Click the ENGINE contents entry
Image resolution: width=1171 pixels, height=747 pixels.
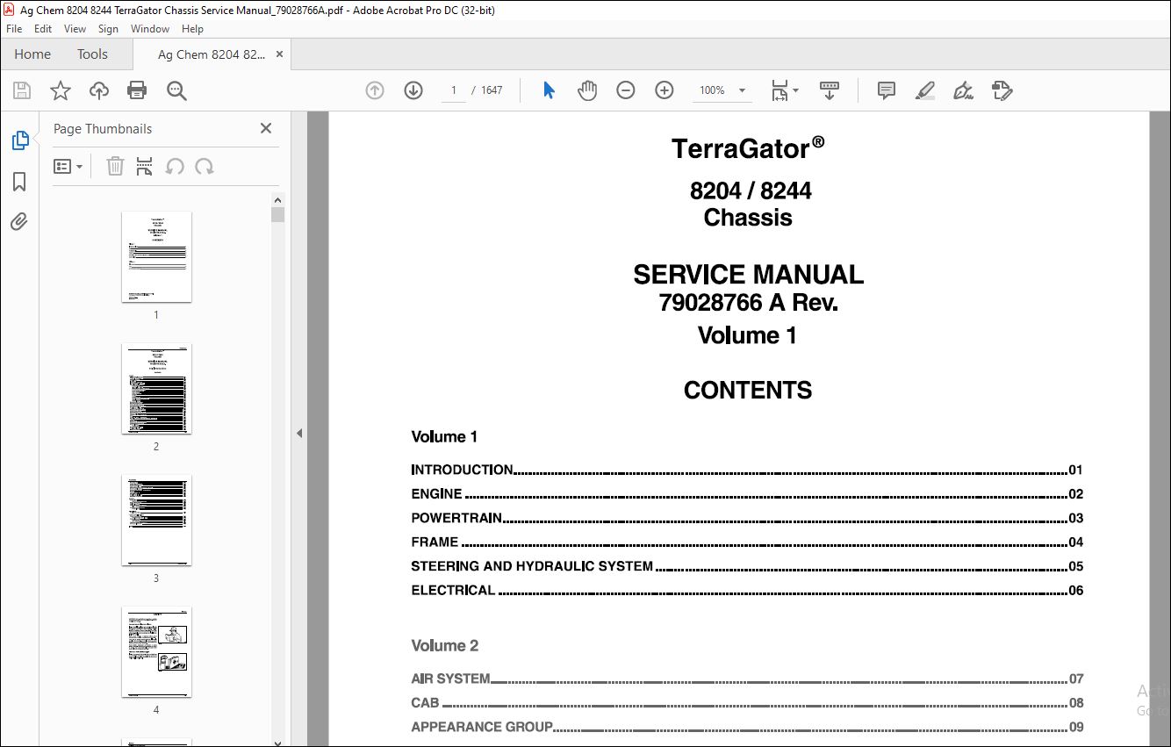tap(747, 494)
